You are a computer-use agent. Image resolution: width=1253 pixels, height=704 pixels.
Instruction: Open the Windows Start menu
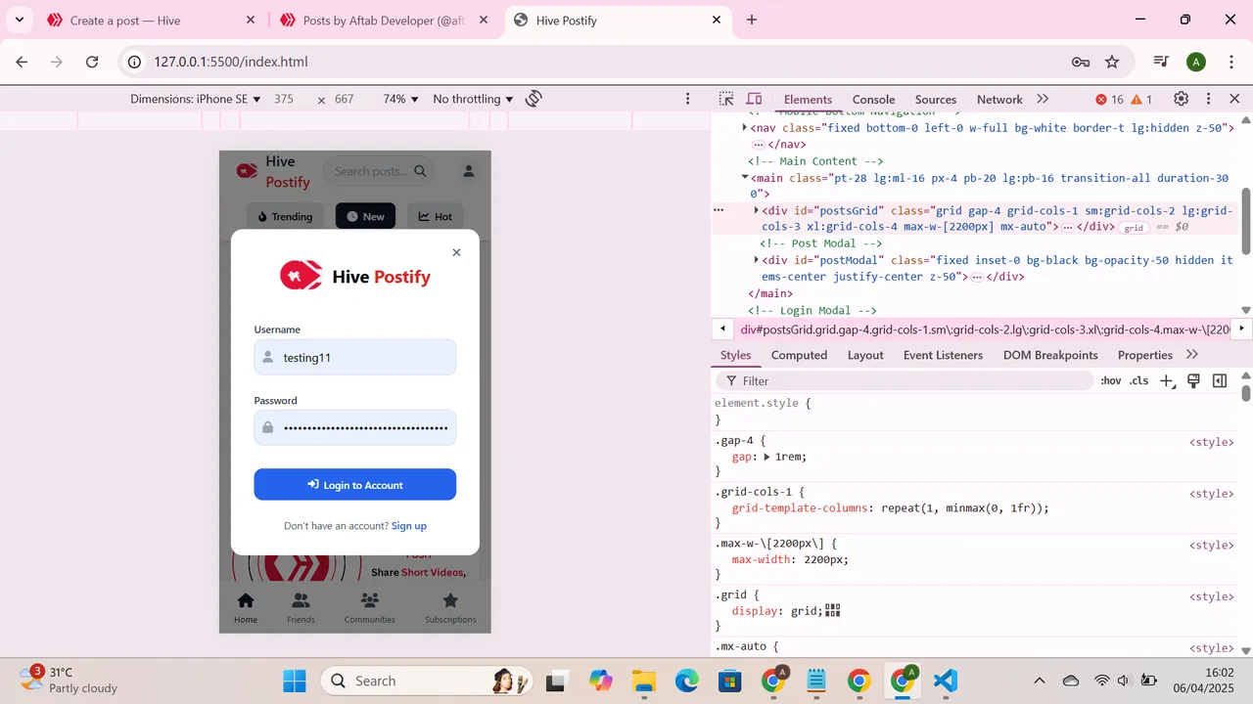(x=295, y=681)
